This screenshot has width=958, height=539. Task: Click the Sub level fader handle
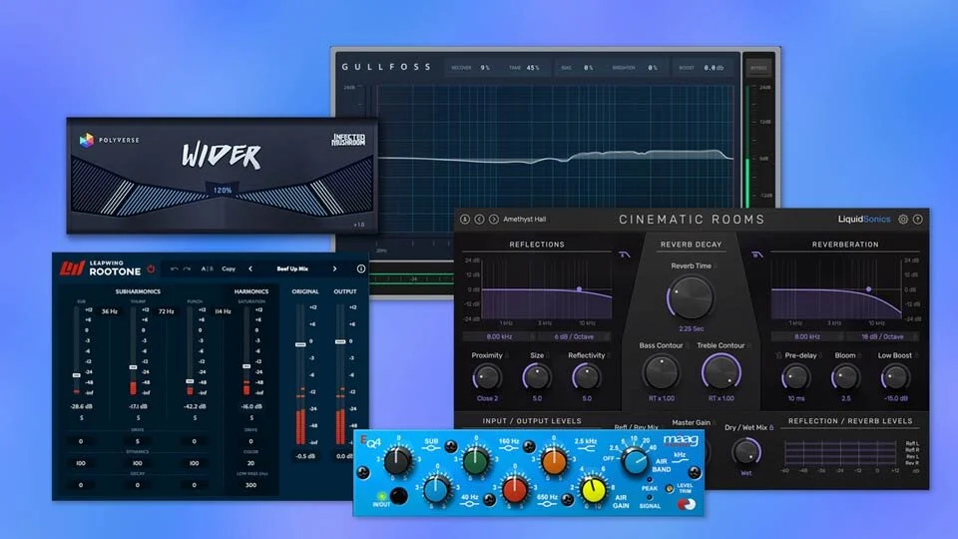point(77,375)
